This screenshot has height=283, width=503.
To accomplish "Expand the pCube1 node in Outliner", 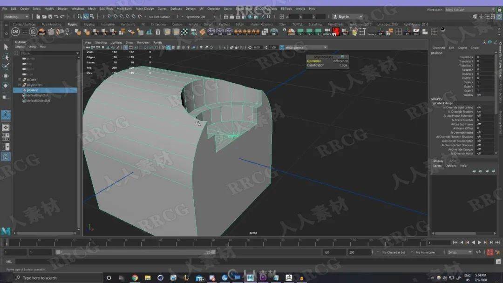I will [20, 80].
